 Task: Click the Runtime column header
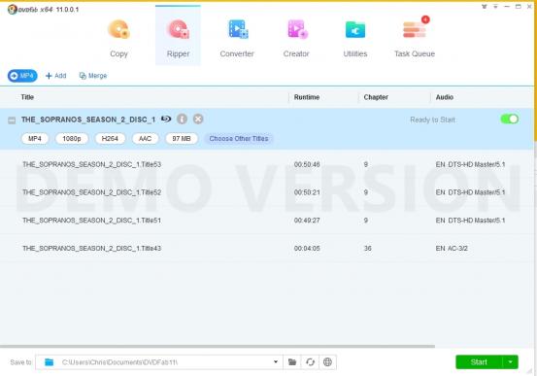click(x=307, y=97)
